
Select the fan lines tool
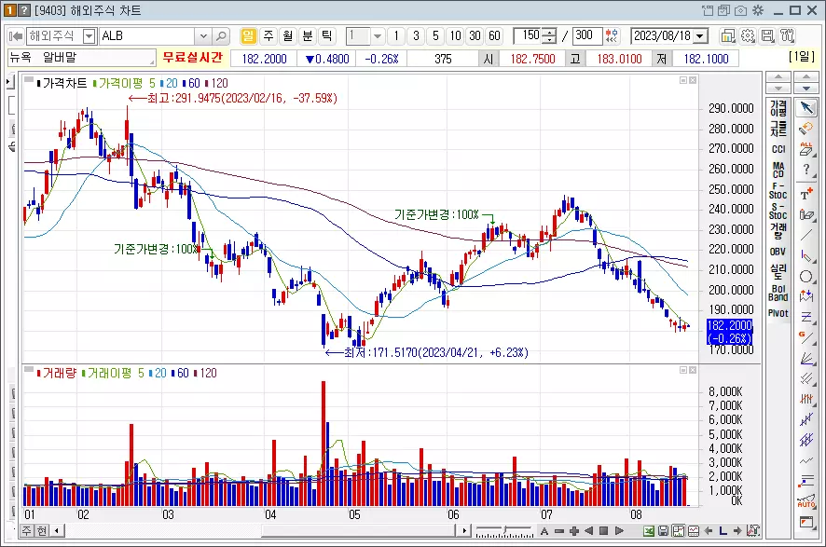806,358
